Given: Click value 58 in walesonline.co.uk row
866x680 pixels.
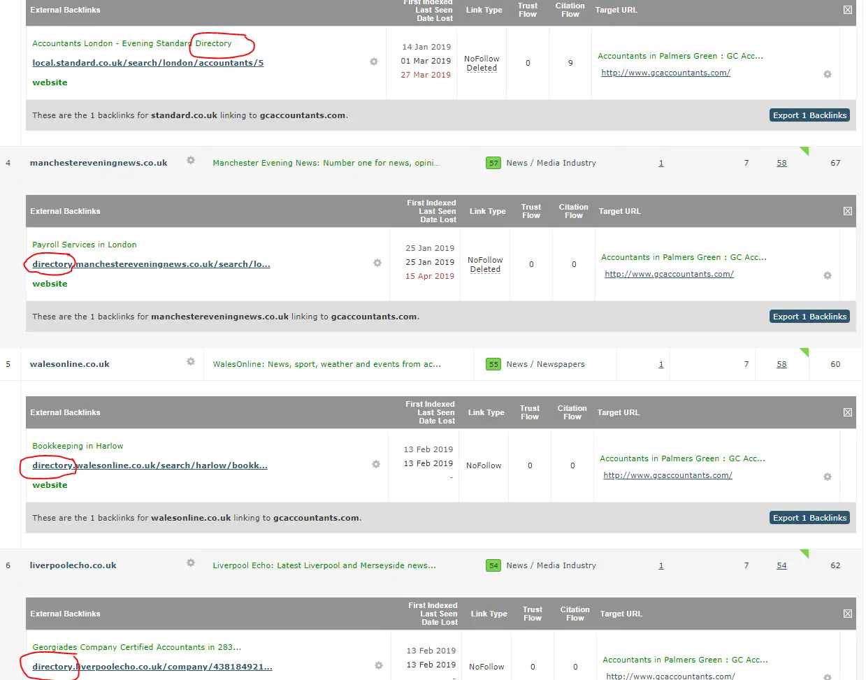Looking at the screenshot, I should [x=781, y=364].
